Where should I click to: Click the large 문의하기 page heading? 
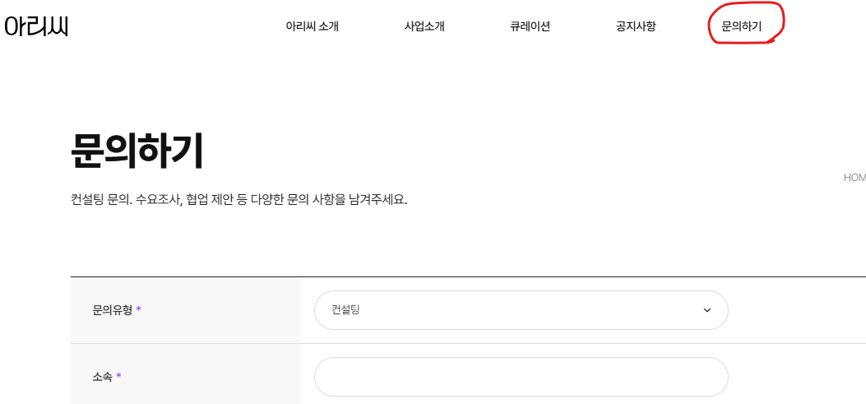point(137,151)
